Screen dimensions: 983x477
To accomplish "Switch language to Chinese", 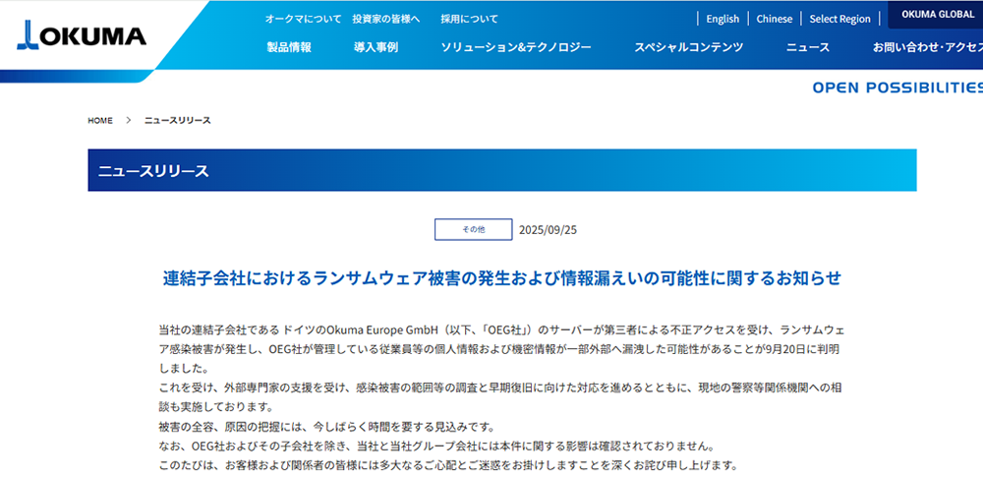I will point(775,19).
